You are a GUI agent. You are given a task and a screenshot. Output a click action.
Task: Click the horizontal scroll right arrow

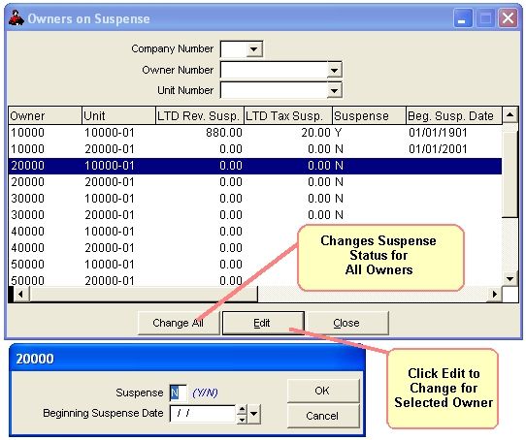pyautogui.click(x=495, y=294)
